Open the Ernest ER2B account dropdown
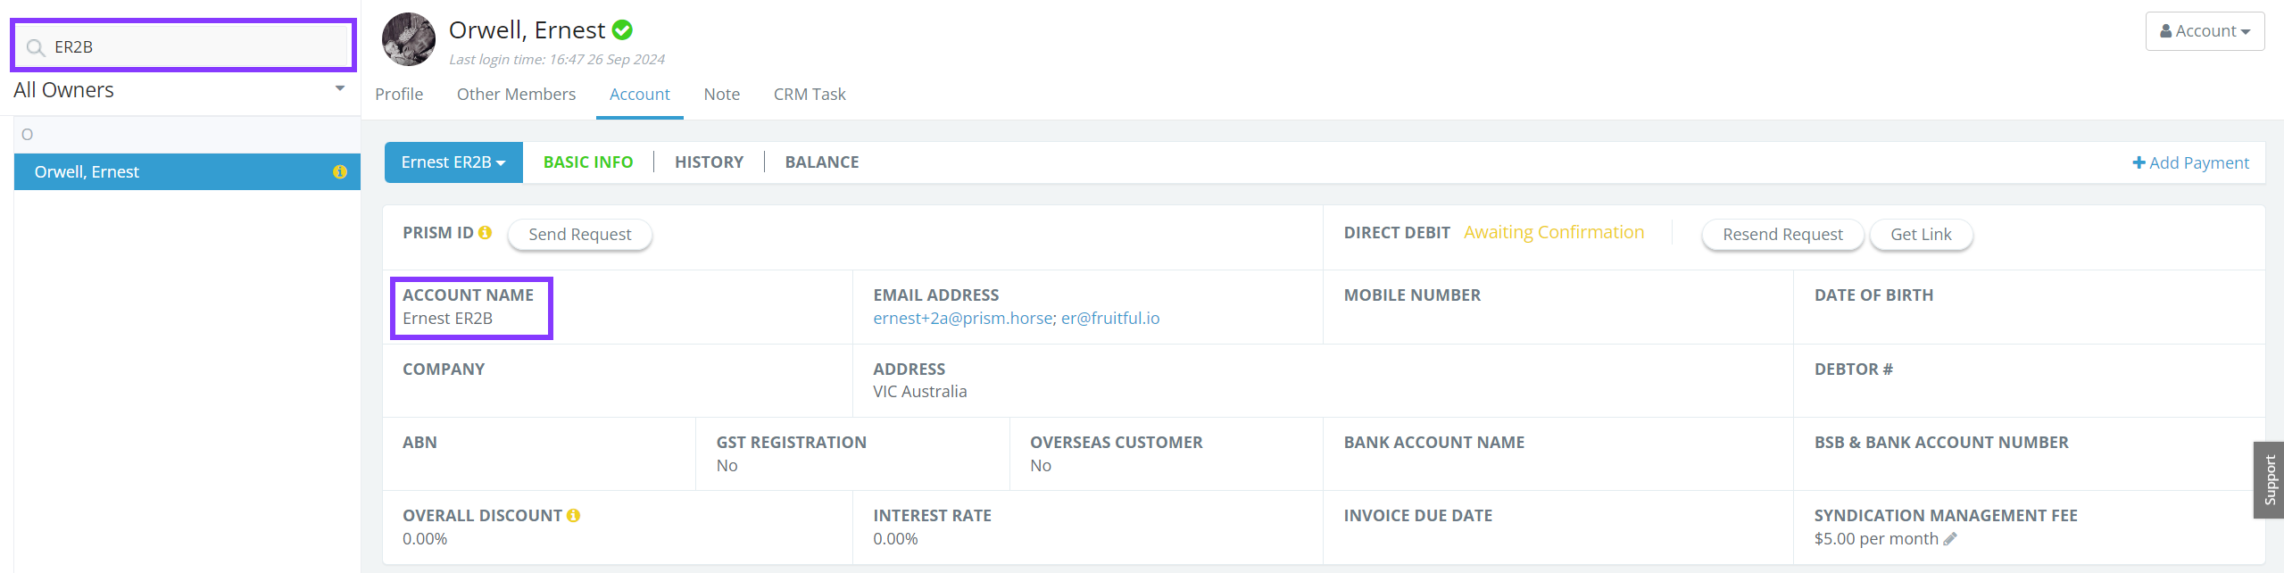 453,162
